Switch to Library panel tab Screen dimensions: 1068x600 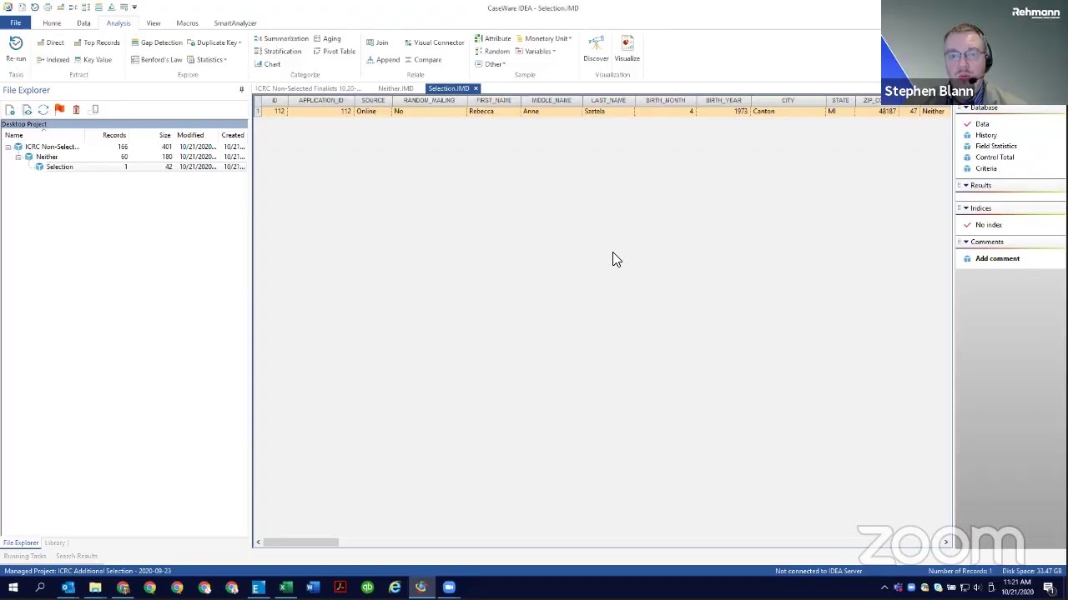coord(54,543)
